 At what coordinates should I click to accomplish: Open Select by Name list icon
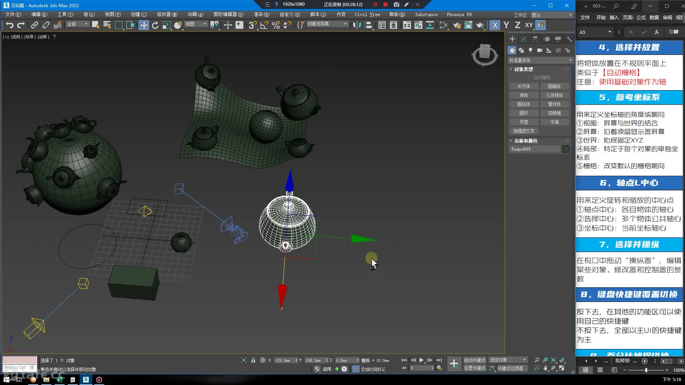[107, 25]
